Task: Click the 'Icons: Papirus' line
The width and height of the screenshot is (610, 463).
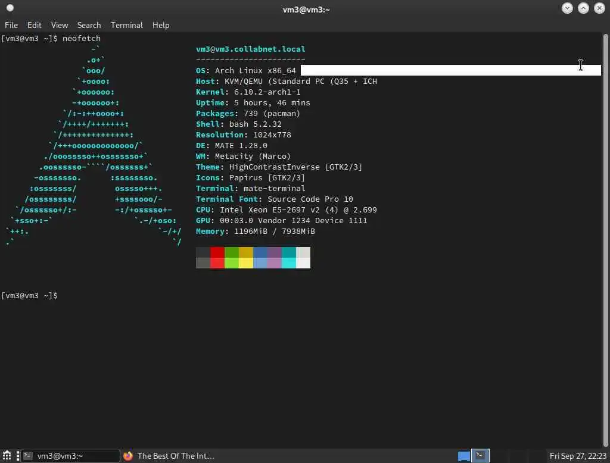Action: tap(251, 178)
